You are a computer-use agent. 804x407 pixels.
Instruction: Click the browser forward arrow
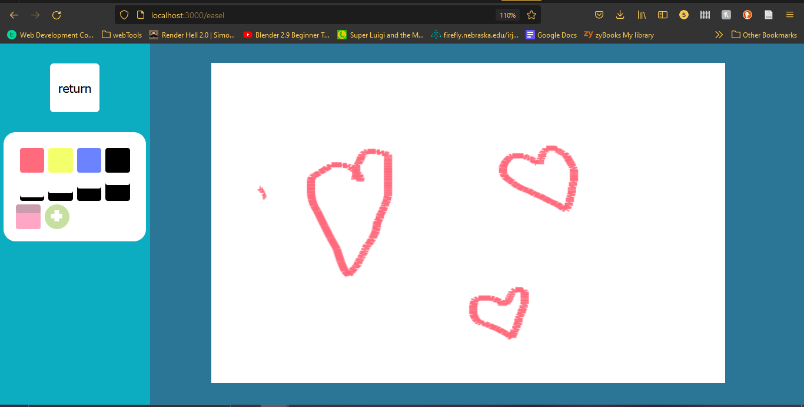click(35, 15)
